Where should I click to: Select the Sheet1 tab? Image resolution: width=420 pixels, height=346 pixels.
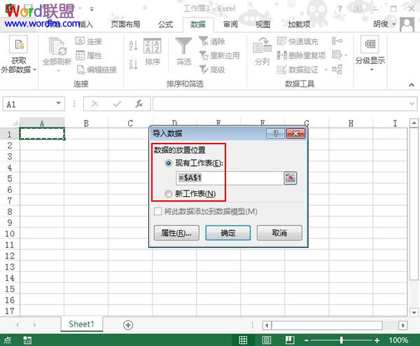pyautogui.click(x=81, y=324)
